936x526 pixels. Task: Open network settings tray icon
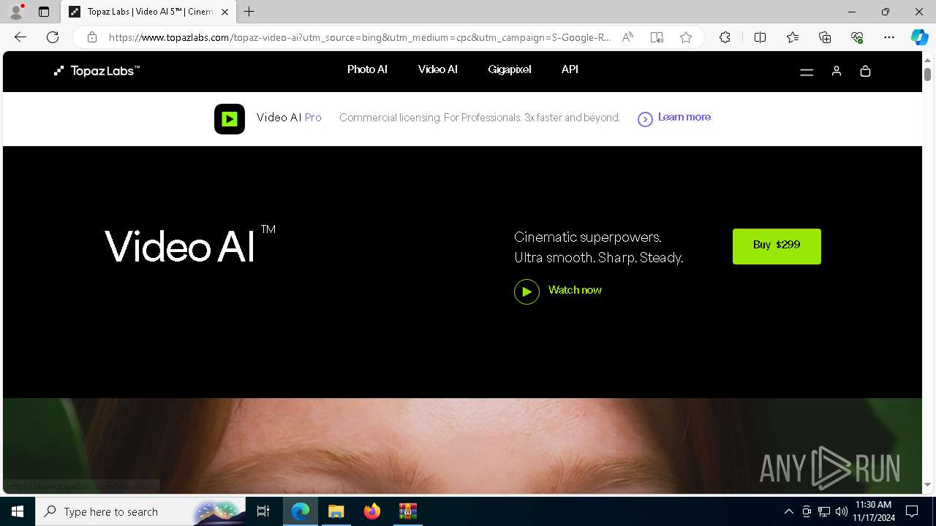824,511
